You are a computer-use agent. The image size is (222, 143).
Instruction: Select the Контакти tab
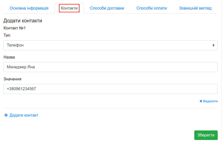coord(69,8)
